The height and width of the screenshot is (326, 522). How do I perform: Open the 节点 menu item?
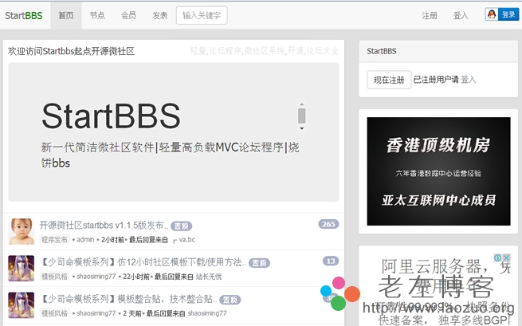[97, 15]
